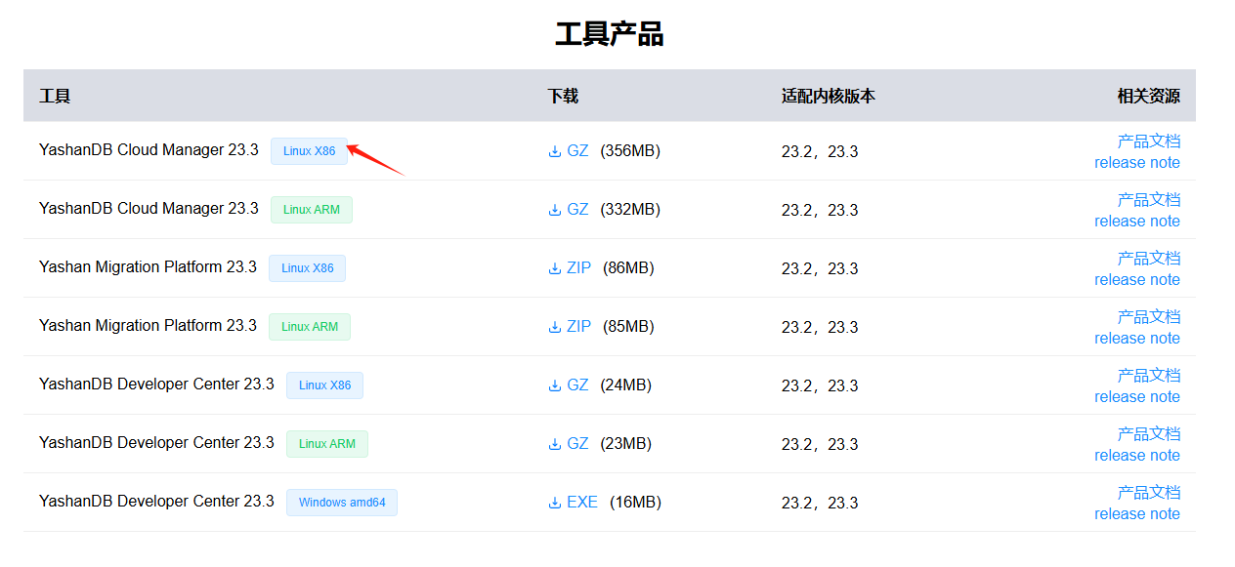Select YashanDB Cloud Manager 23.3 name in Linux ARM row
Image resolution: width=1235 pixels, height=567 pixels.
coord(149,209)
